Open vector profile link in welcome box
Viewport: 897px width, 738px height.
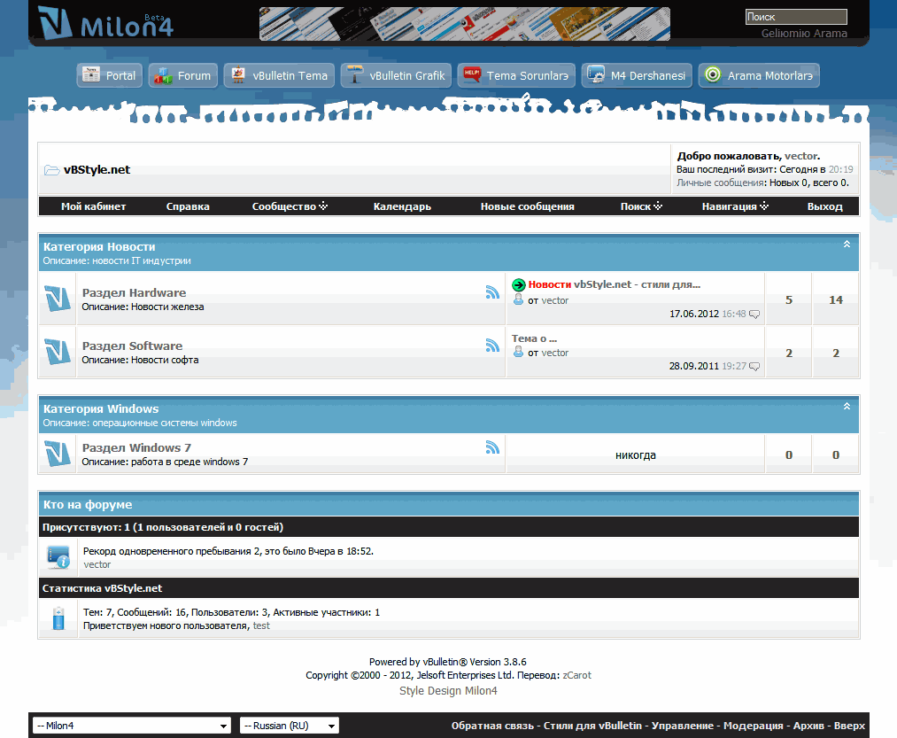point(800,156)
